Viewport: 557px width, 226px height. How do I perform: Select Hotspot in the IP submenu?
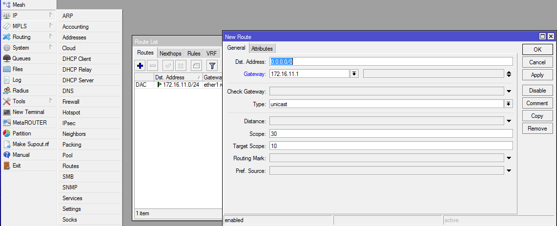[90, 113]
